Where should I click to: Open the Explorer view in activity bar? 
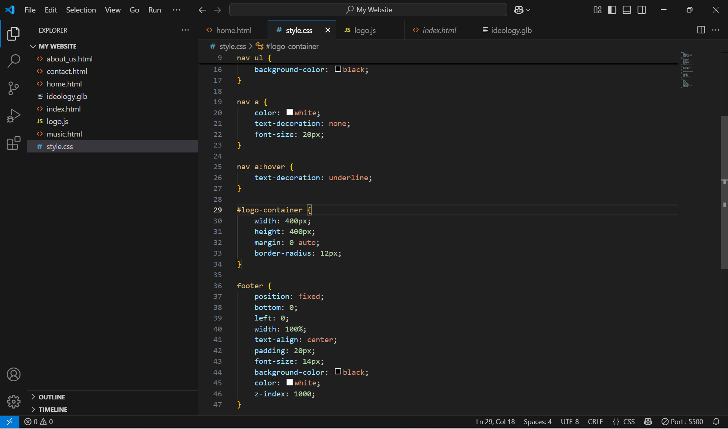(13, 34)
